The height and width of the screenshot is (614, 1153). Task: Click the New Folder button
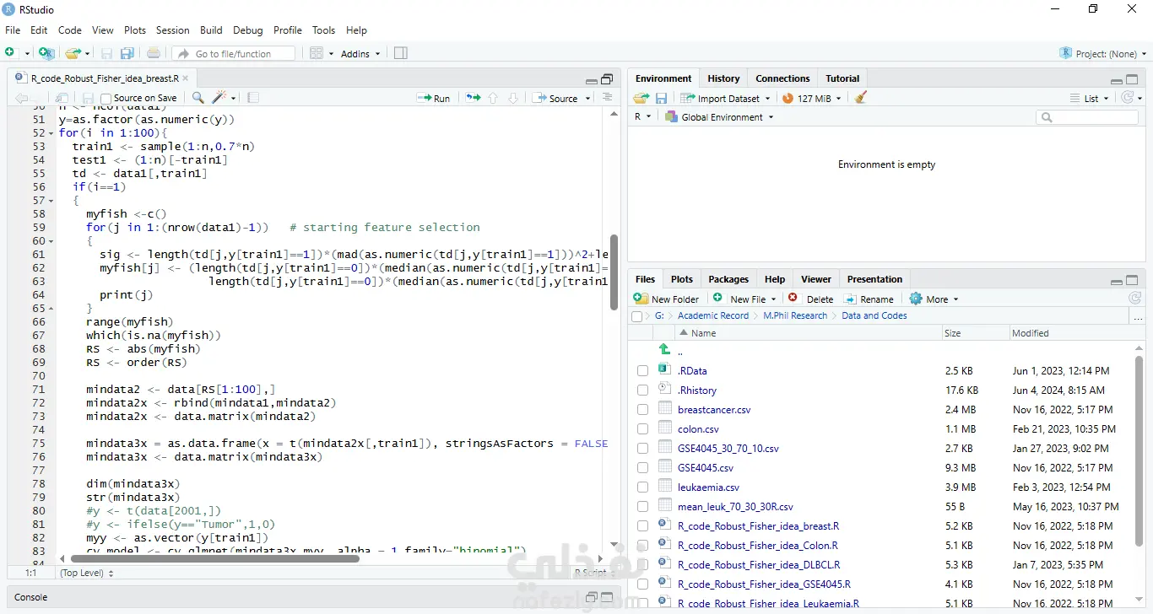tap(666, 299)
